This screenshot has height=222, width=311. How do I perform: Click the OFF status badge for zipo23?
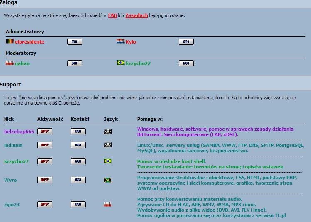(45, 205)
